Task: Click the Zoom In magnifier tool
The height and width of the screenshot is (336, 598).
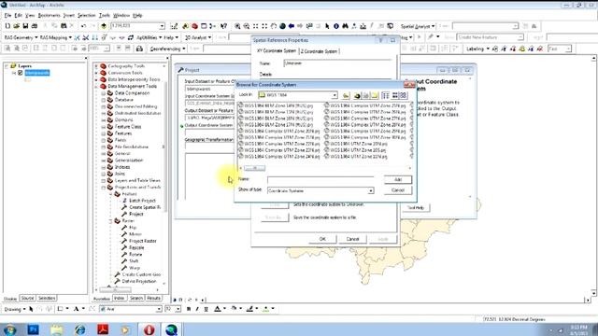Action: 237,26
